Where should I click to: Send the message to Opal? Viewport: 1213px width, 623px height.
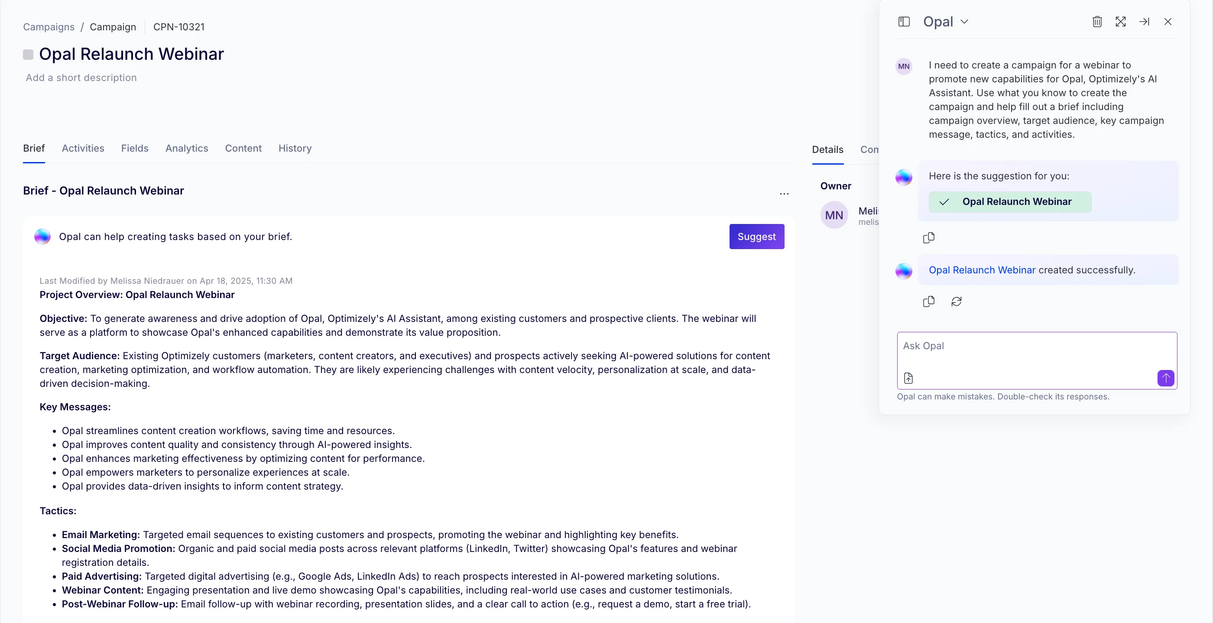pos(1166,378)
